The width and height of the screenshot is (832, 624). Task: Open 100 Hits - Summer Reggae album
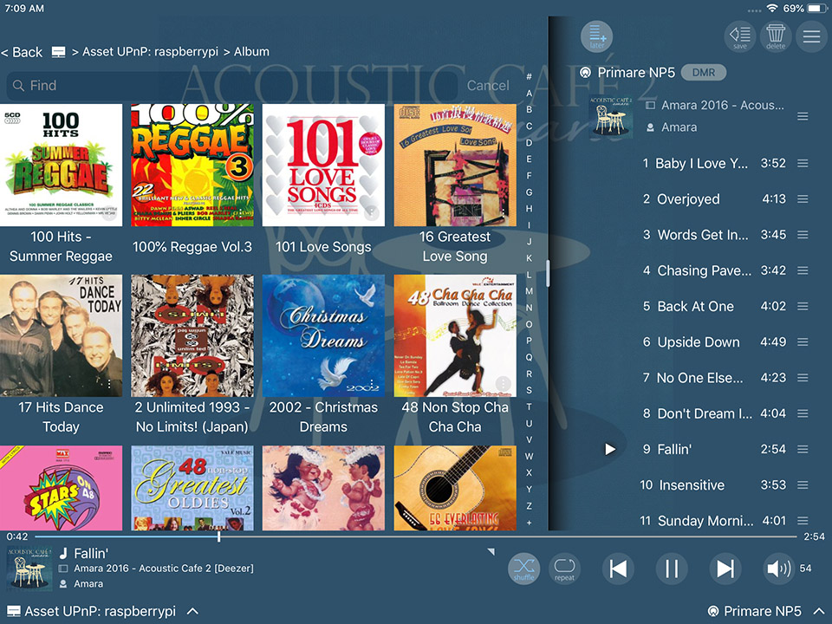pos(61,165)
